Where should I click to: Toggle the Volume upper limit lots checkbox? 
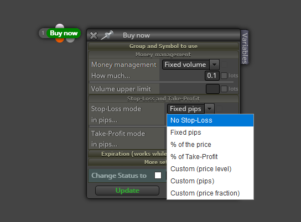224,89
